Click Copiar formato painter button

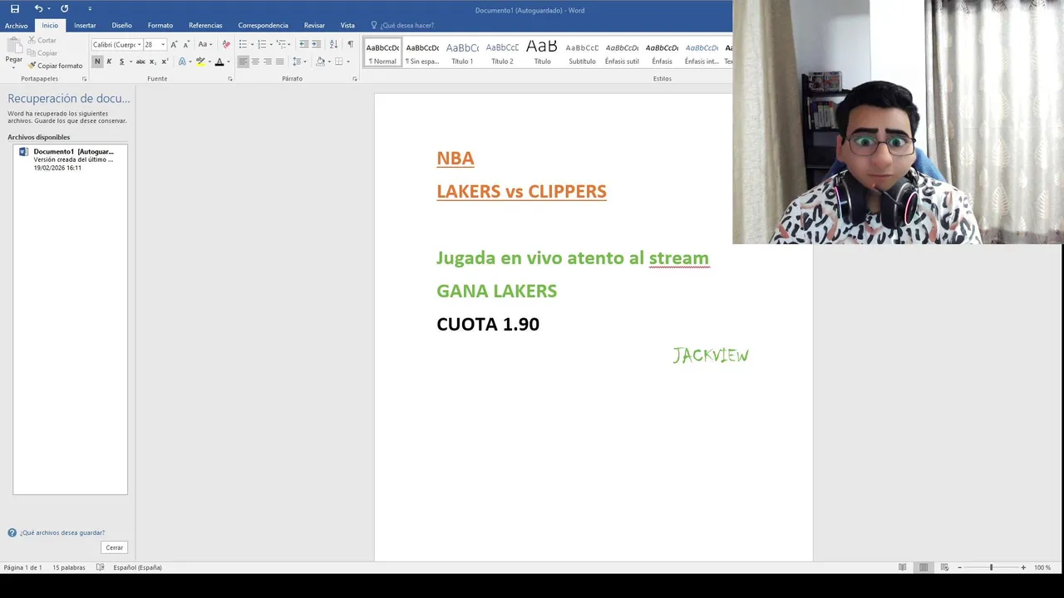tap(55, 66)
